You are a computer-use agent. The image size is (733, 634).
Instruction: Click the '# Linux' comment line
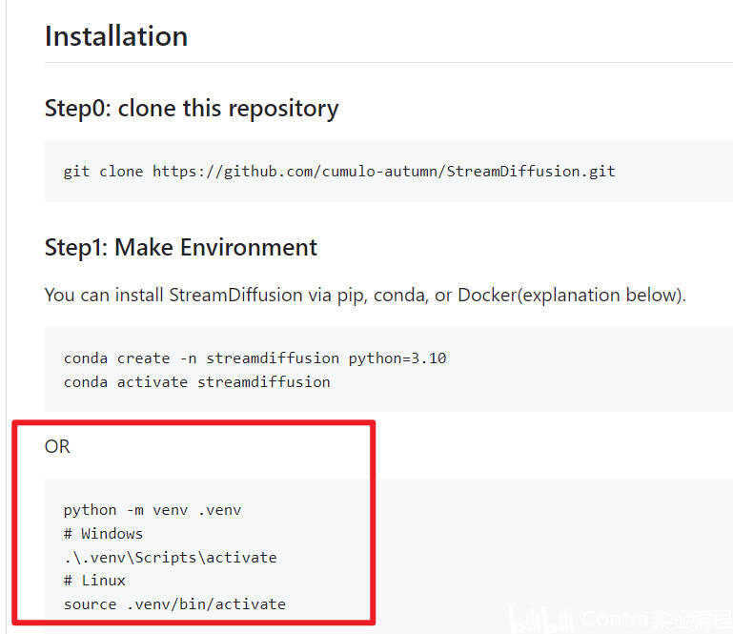click(94, 580)
